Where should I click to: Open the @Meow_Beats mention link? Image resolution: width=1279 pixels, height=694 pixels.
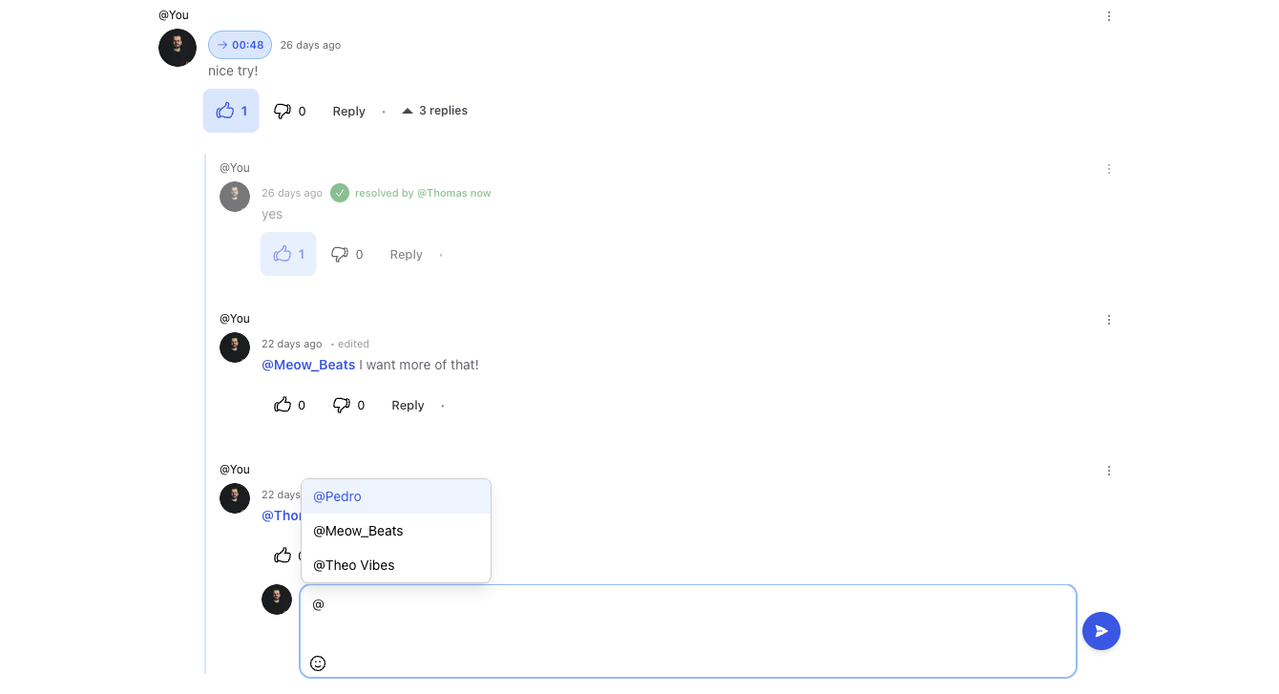307,364
